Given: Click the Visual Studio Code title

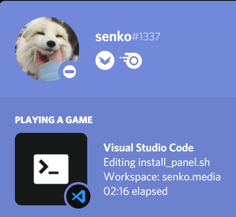Looking at the screenshot, I should coord(148,147).
